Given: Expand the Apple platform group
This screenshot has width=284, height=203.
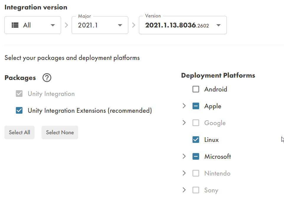Looking at the screenshot, I should tap(184, 106).
